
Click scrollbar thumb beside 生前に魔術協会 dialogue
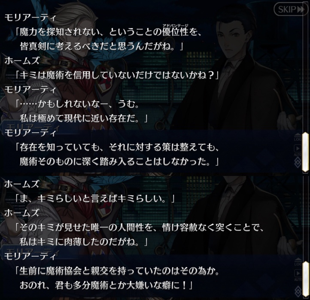click(305, 279)
